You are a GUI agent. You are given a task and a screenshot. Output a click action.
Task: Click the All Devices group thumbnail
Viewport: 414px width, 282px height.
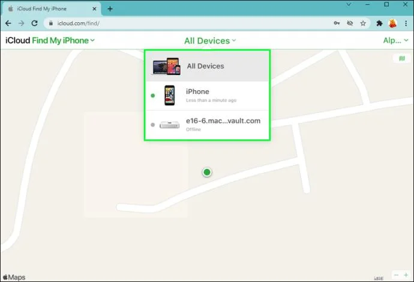pos(167,66)
